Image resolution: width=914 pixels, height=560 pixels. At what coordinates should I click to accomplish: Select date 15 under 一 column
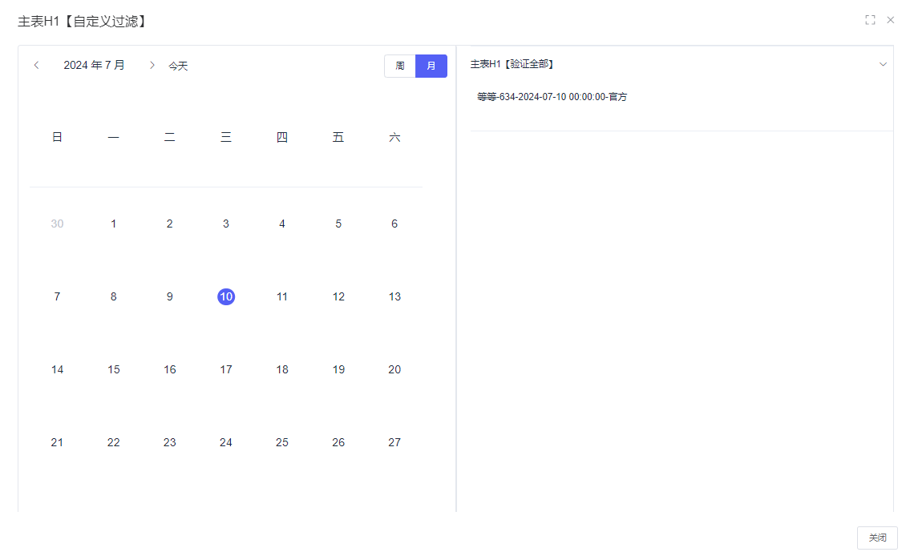coord(113,369)
